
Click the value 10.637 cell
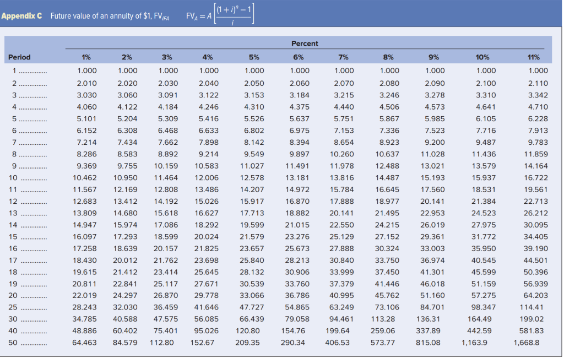click(387, 154)
